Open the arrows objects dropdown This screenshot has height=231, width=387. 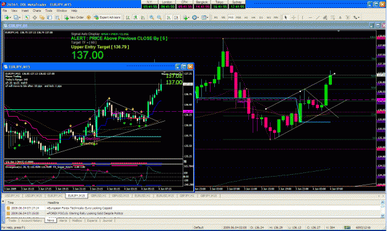pos(357,17)
